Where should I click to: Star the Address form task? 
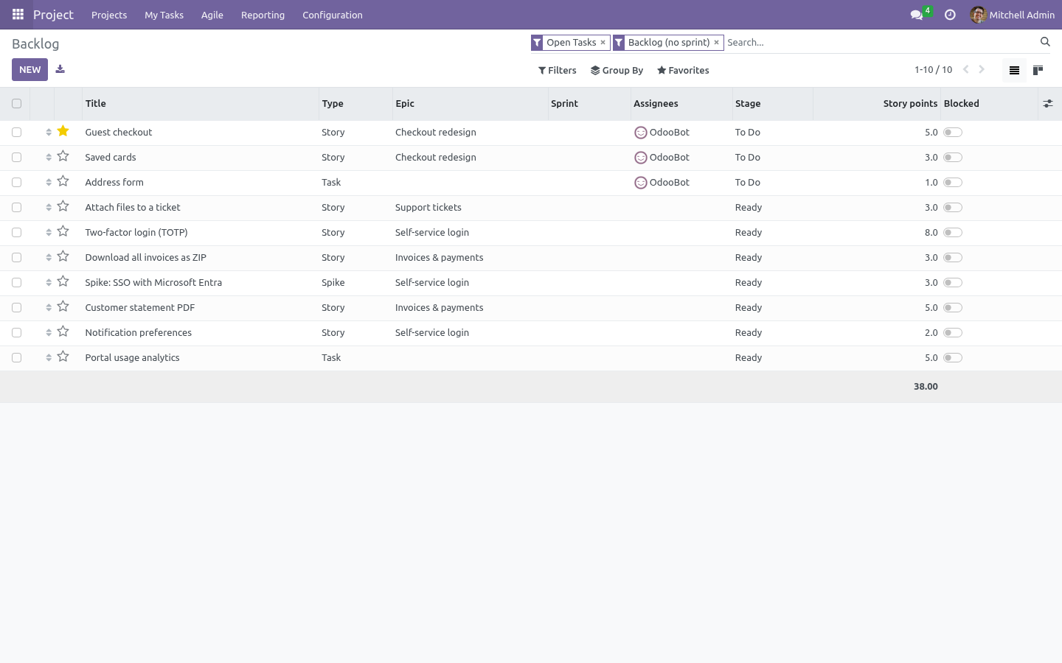(x=63, y=181)
